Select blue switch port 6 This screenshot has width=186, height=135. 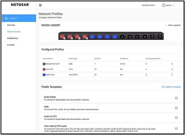coord(100,37)
